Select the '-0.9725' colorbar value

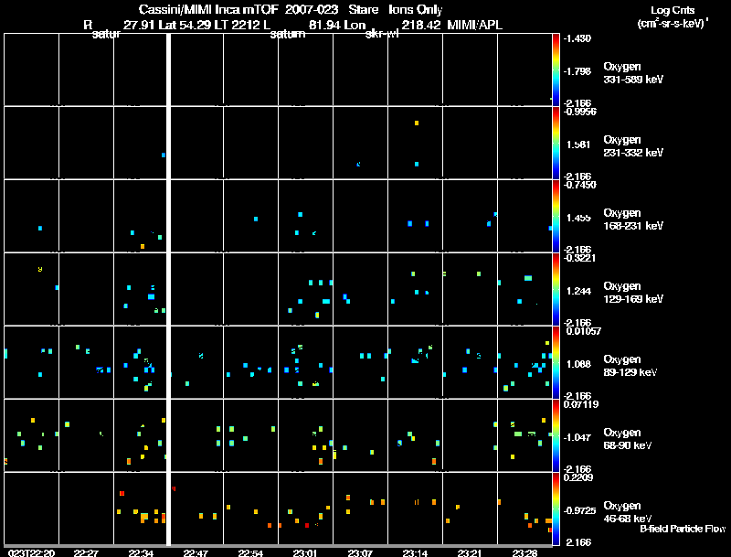click(579, 511)
